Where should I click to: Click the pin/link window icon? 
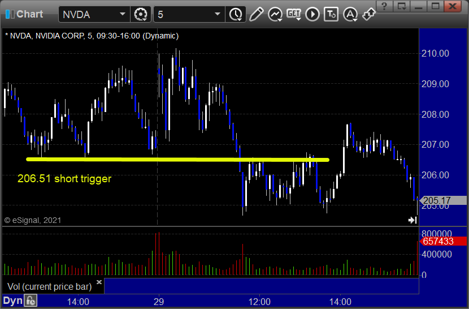(x=368, y=14)
